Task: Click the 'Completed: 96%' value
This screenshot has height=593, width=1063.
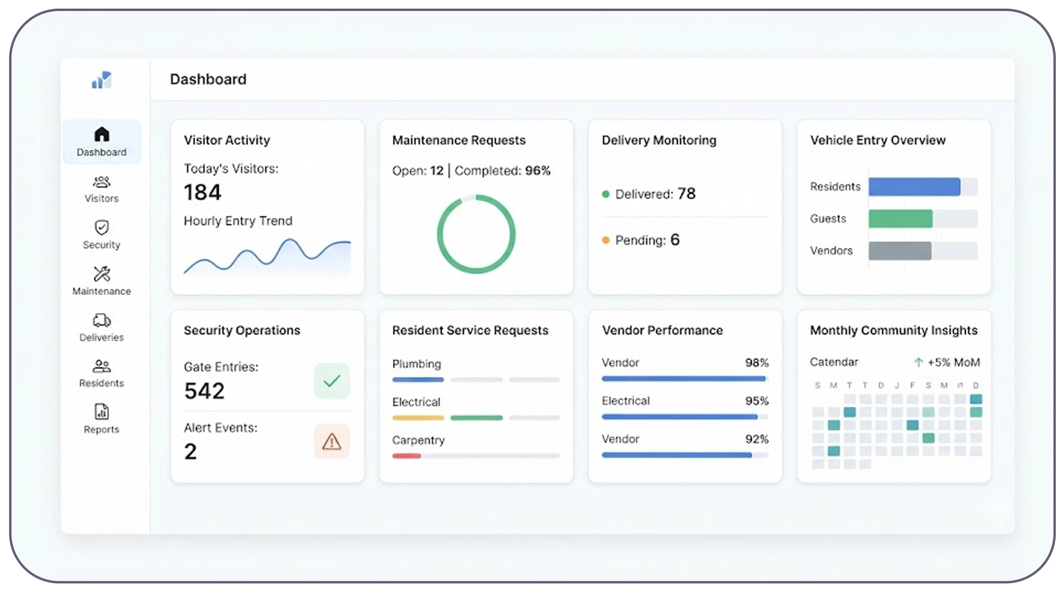Action: tap(503, 171)
